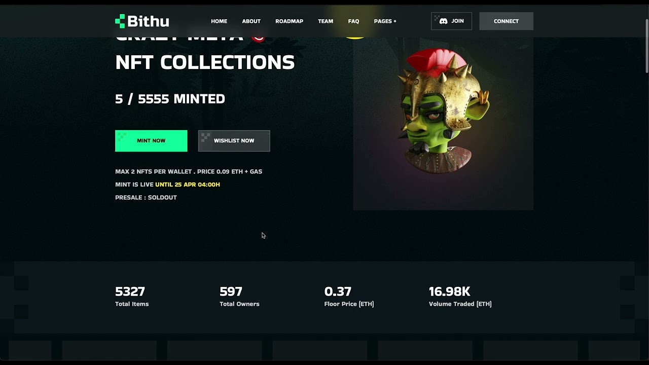Click the Discord icon in Join button
Screen dimensions: 649x365
443,21
